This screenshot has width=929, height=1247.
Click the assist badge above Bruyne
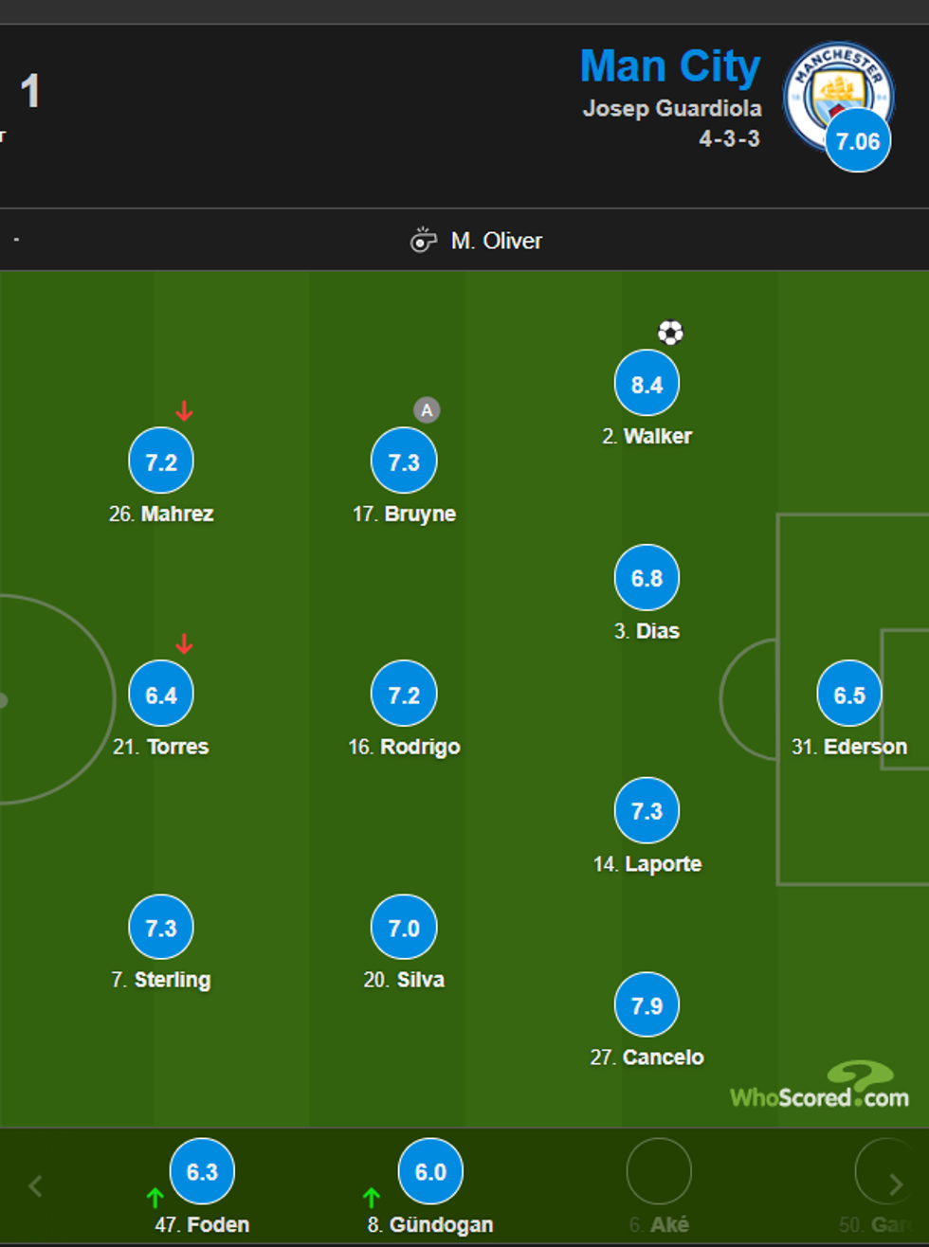427,410
